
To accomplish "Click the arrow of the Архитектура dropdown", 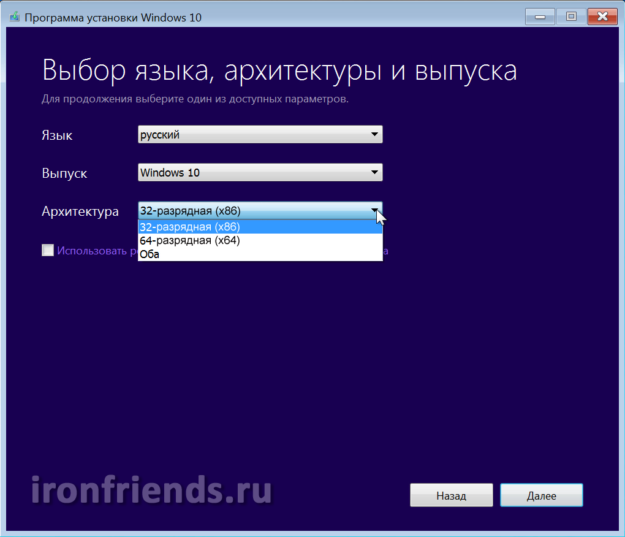I will point(375,211).
